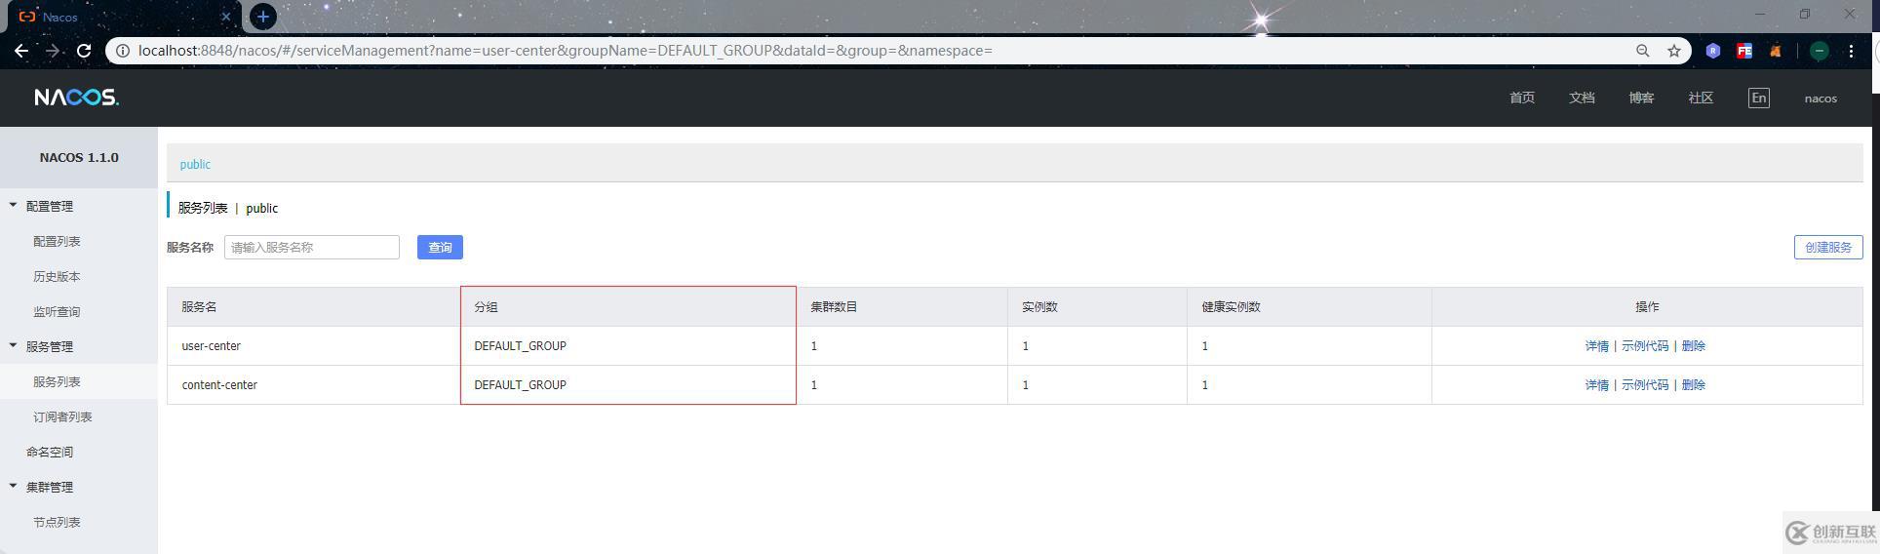
Task: Open 示例代码 for user-center
Action: 1645,345
